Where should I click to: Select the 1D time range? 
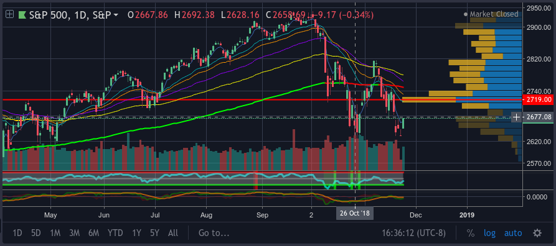point(17,233)
